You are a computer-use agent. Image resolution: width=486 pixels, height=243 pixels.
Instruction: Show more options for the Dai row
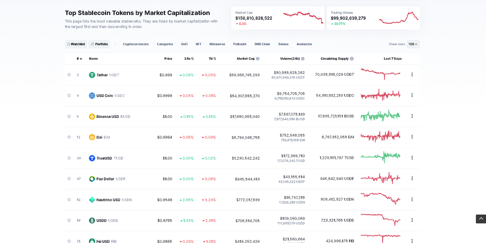click(x=412, y=137)
